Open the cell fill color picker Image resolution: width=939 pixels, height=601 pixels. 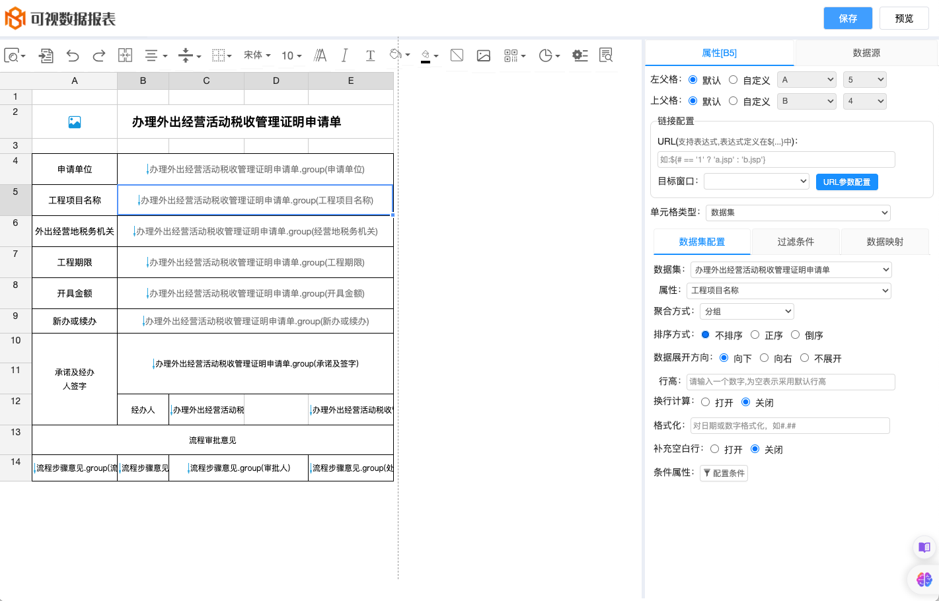coord(400,55)
